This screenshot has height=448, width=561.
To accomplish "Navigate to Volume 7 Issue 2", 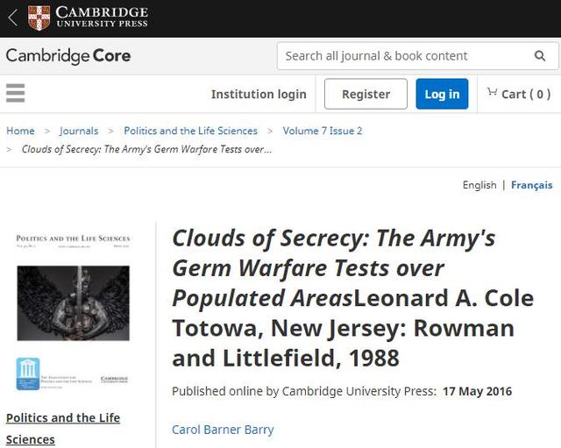I will (x=322, y=131).
